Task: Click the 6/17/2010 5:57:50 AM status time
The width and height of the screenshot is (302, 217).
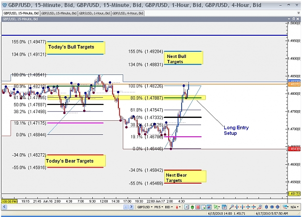Action: point(272,213)
